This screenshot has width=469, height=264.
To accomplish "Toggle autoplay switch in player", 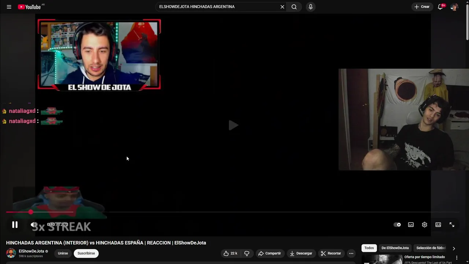I will tap(397, 225).
